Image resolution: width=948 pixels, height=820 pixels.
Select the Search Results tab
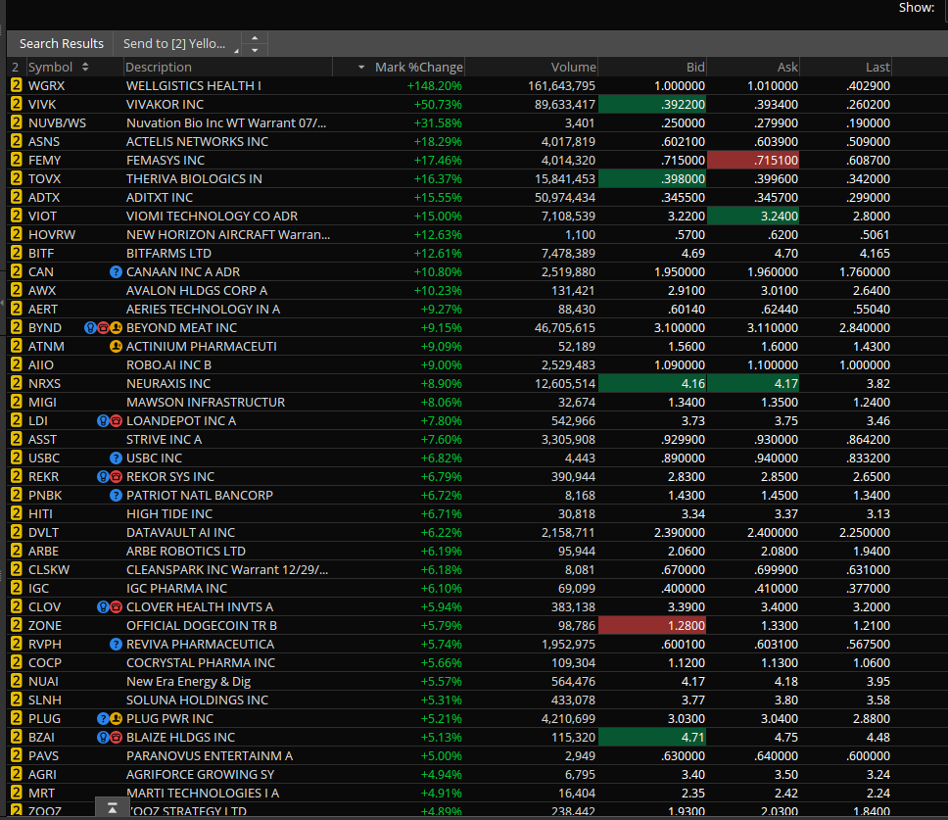pyautogui.click(x=61, y=43)
